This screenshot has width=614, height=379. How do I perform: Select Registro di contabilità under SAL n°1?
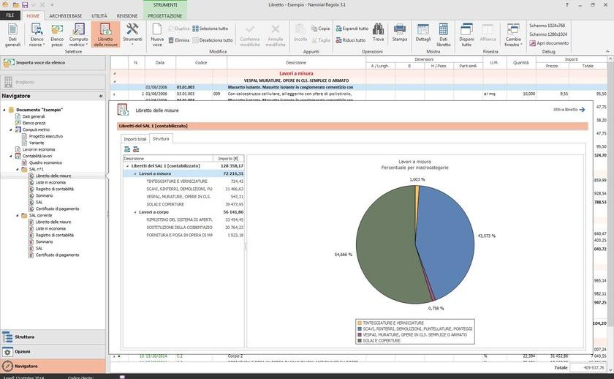point(54,189)
